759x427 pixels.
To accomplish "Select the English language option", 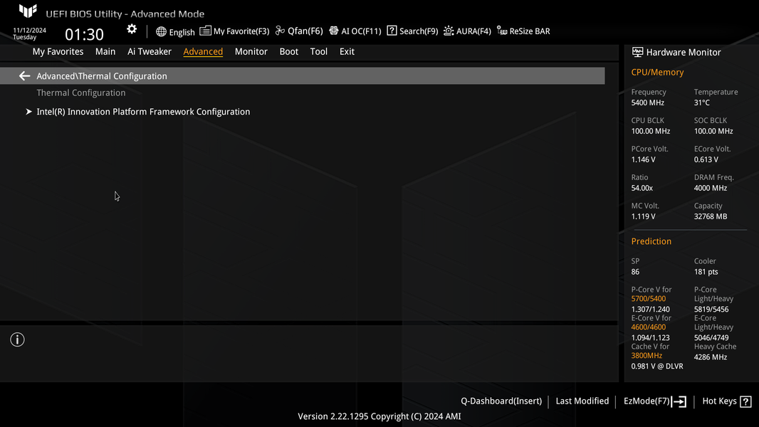I will point(182,32).
